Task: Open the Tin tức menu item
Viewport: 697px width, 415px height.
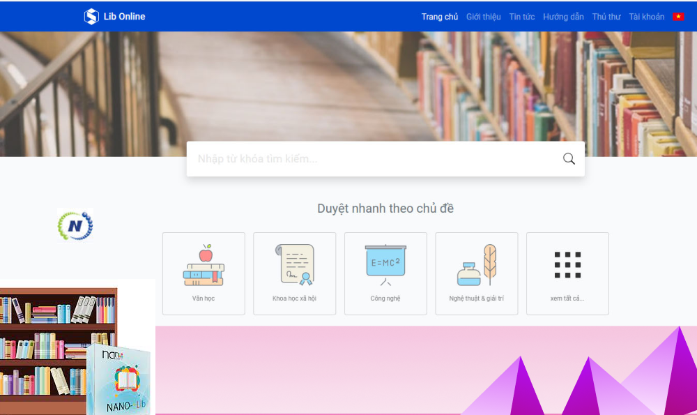Action: (522, 17)
